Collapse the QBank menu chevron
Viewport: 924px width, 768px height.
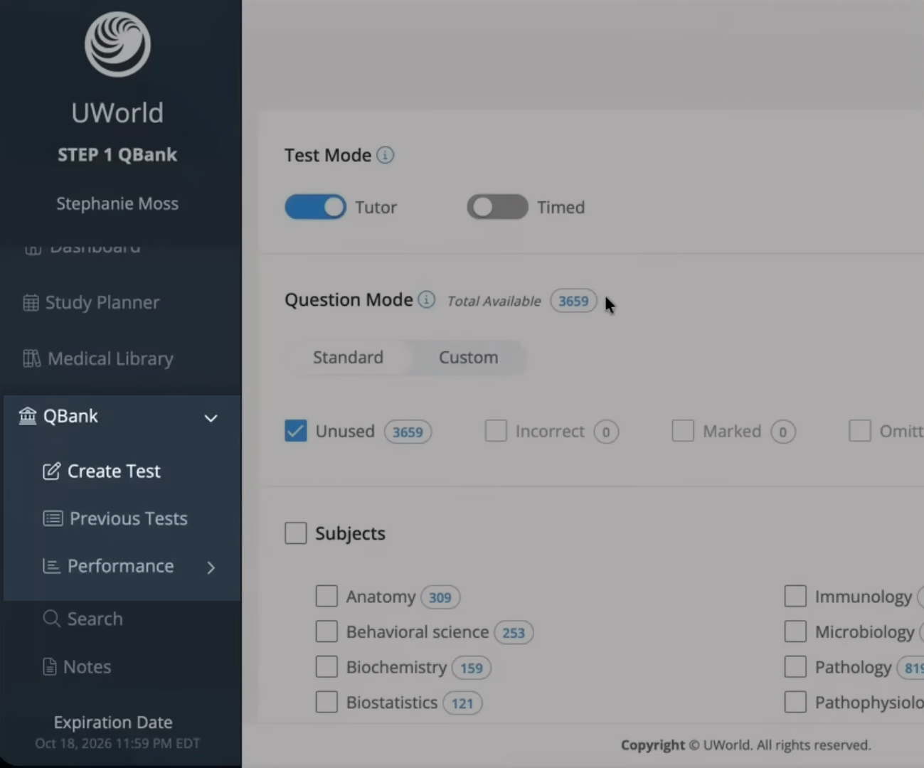[211, 417]
